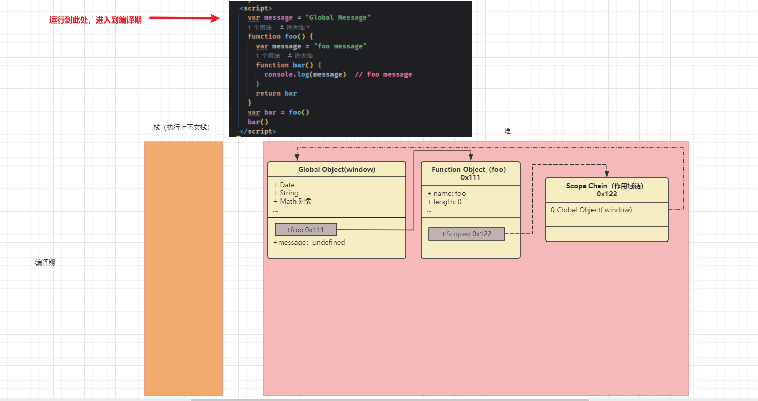Viewport: 758px width, 401px height.
Task: Select the arrowhead entering Function Object foo box
Action: pos(471,157)
